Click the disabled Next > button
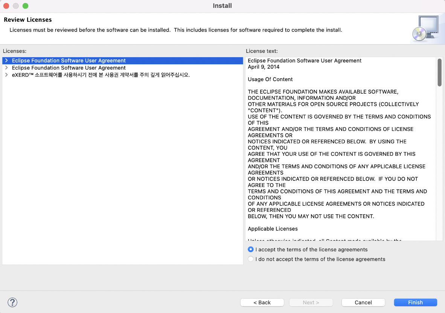 (311, 302)
